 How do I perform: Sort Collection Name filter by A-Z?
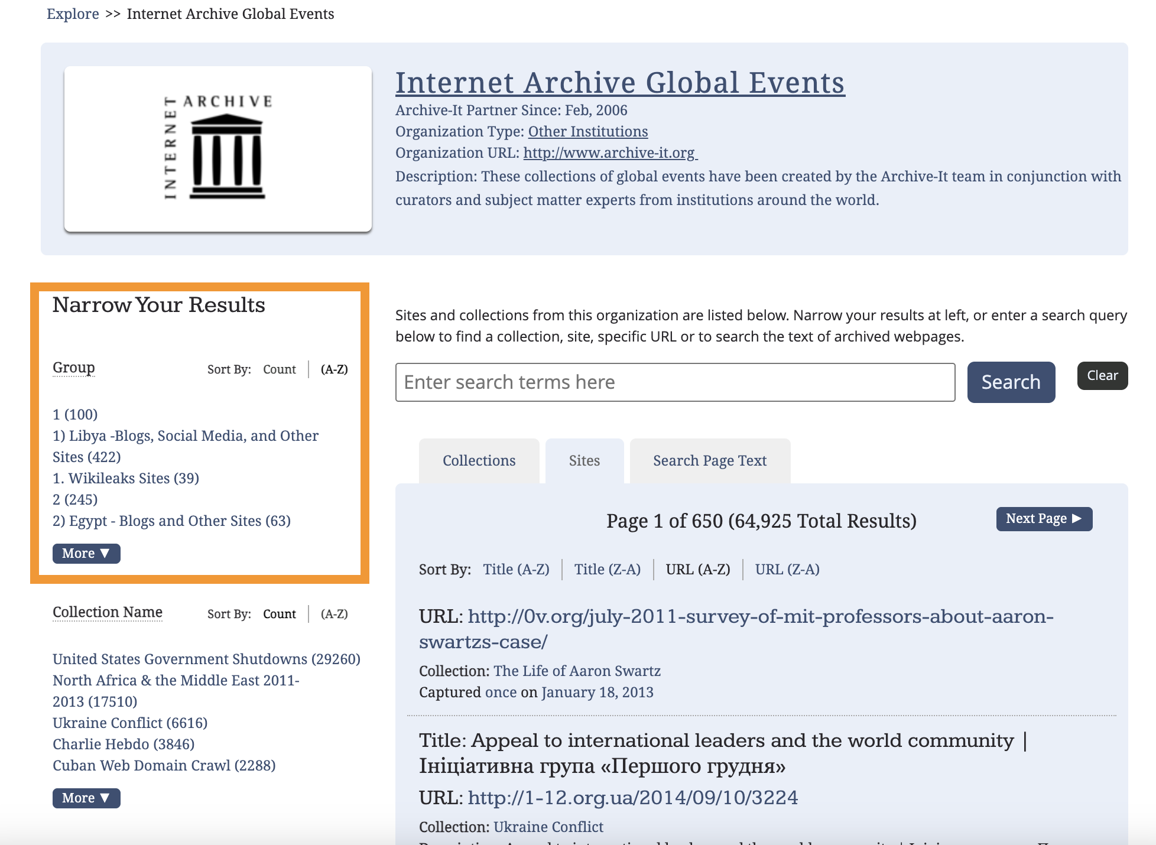pyautogui.click(x=334, y=614)
